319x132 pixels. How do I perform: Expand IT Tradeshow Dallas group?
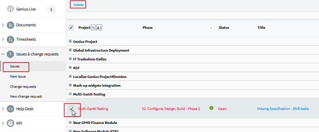(70, 59)
